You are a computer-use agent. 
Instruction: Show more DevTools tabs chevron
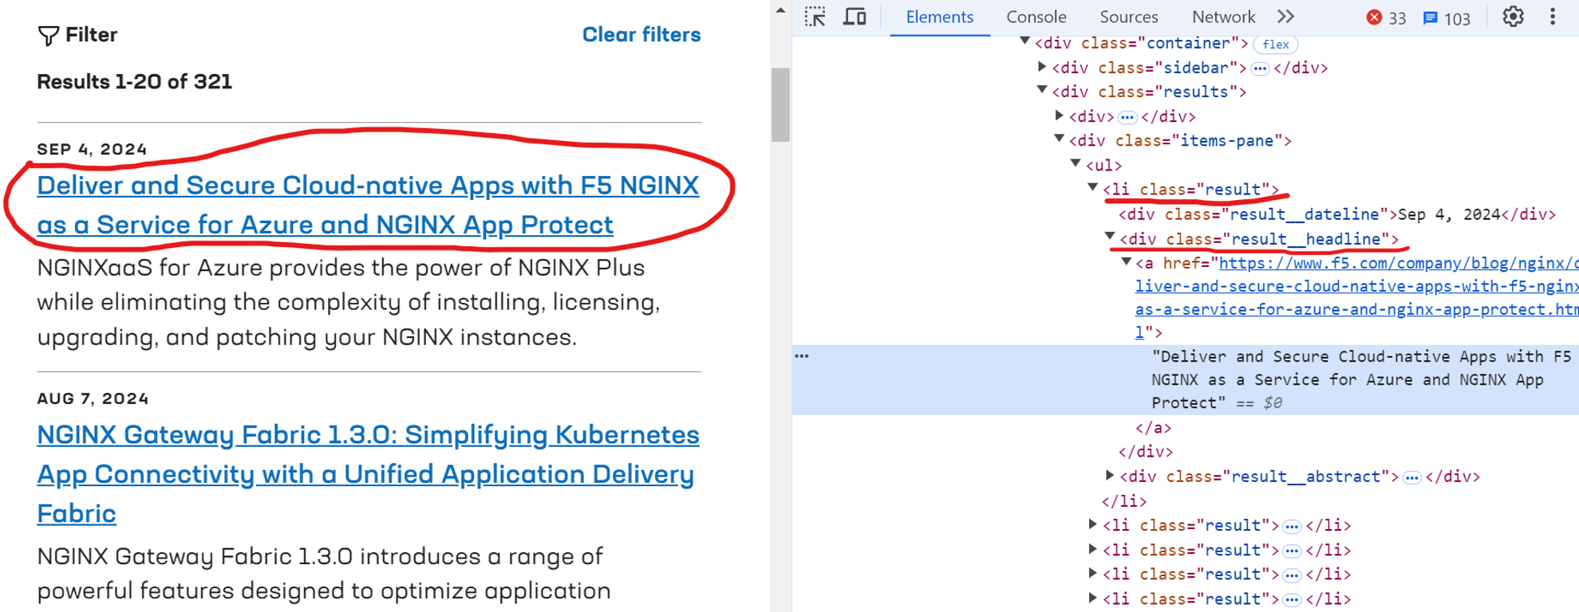pyautogui.click(x=1285, y=17)
